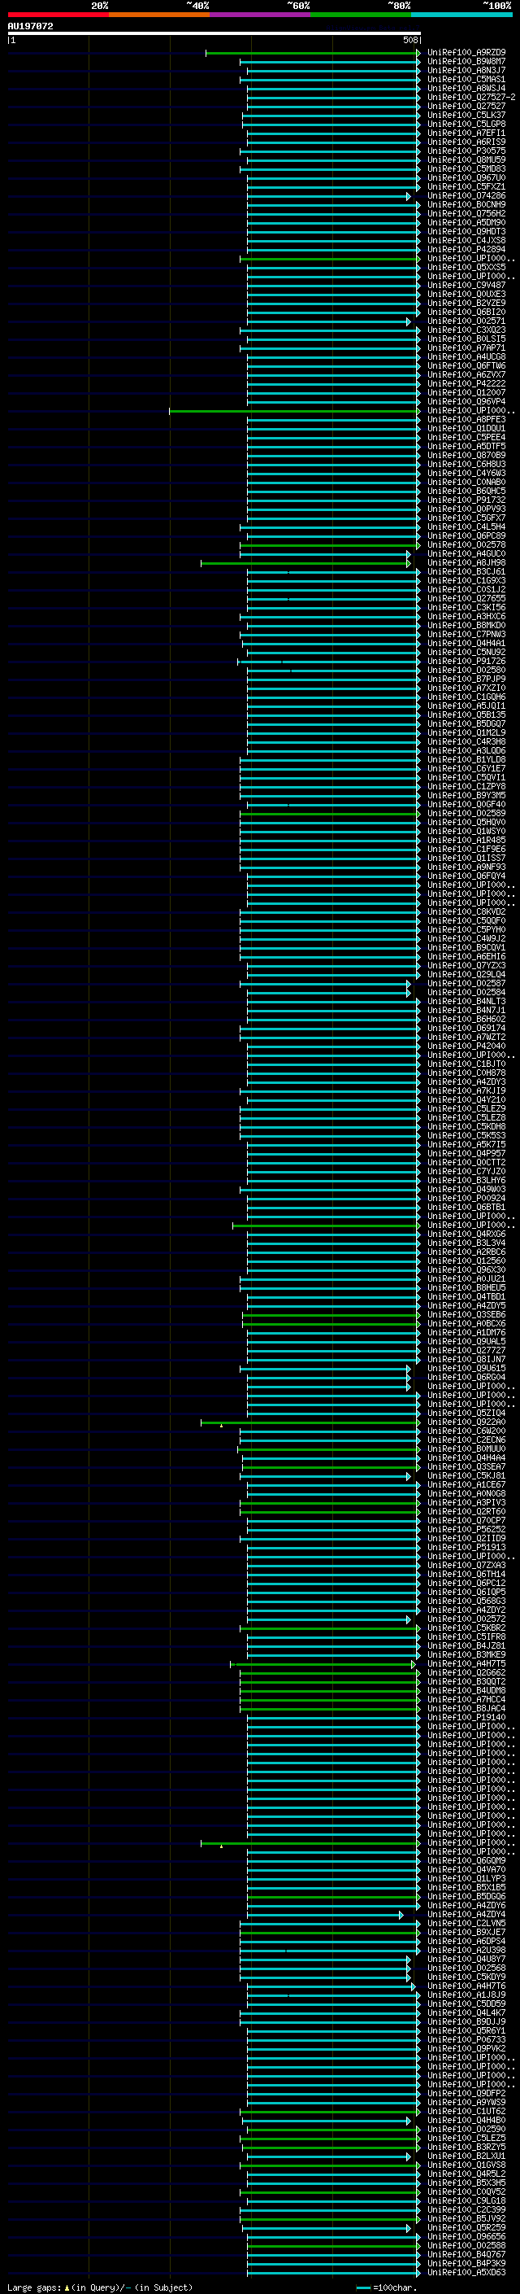This screenshot has height=2294, width=520.
Task: Select hit label UniRef100_C0H878
Action: pyautogui.click(x=466, y=1073)
